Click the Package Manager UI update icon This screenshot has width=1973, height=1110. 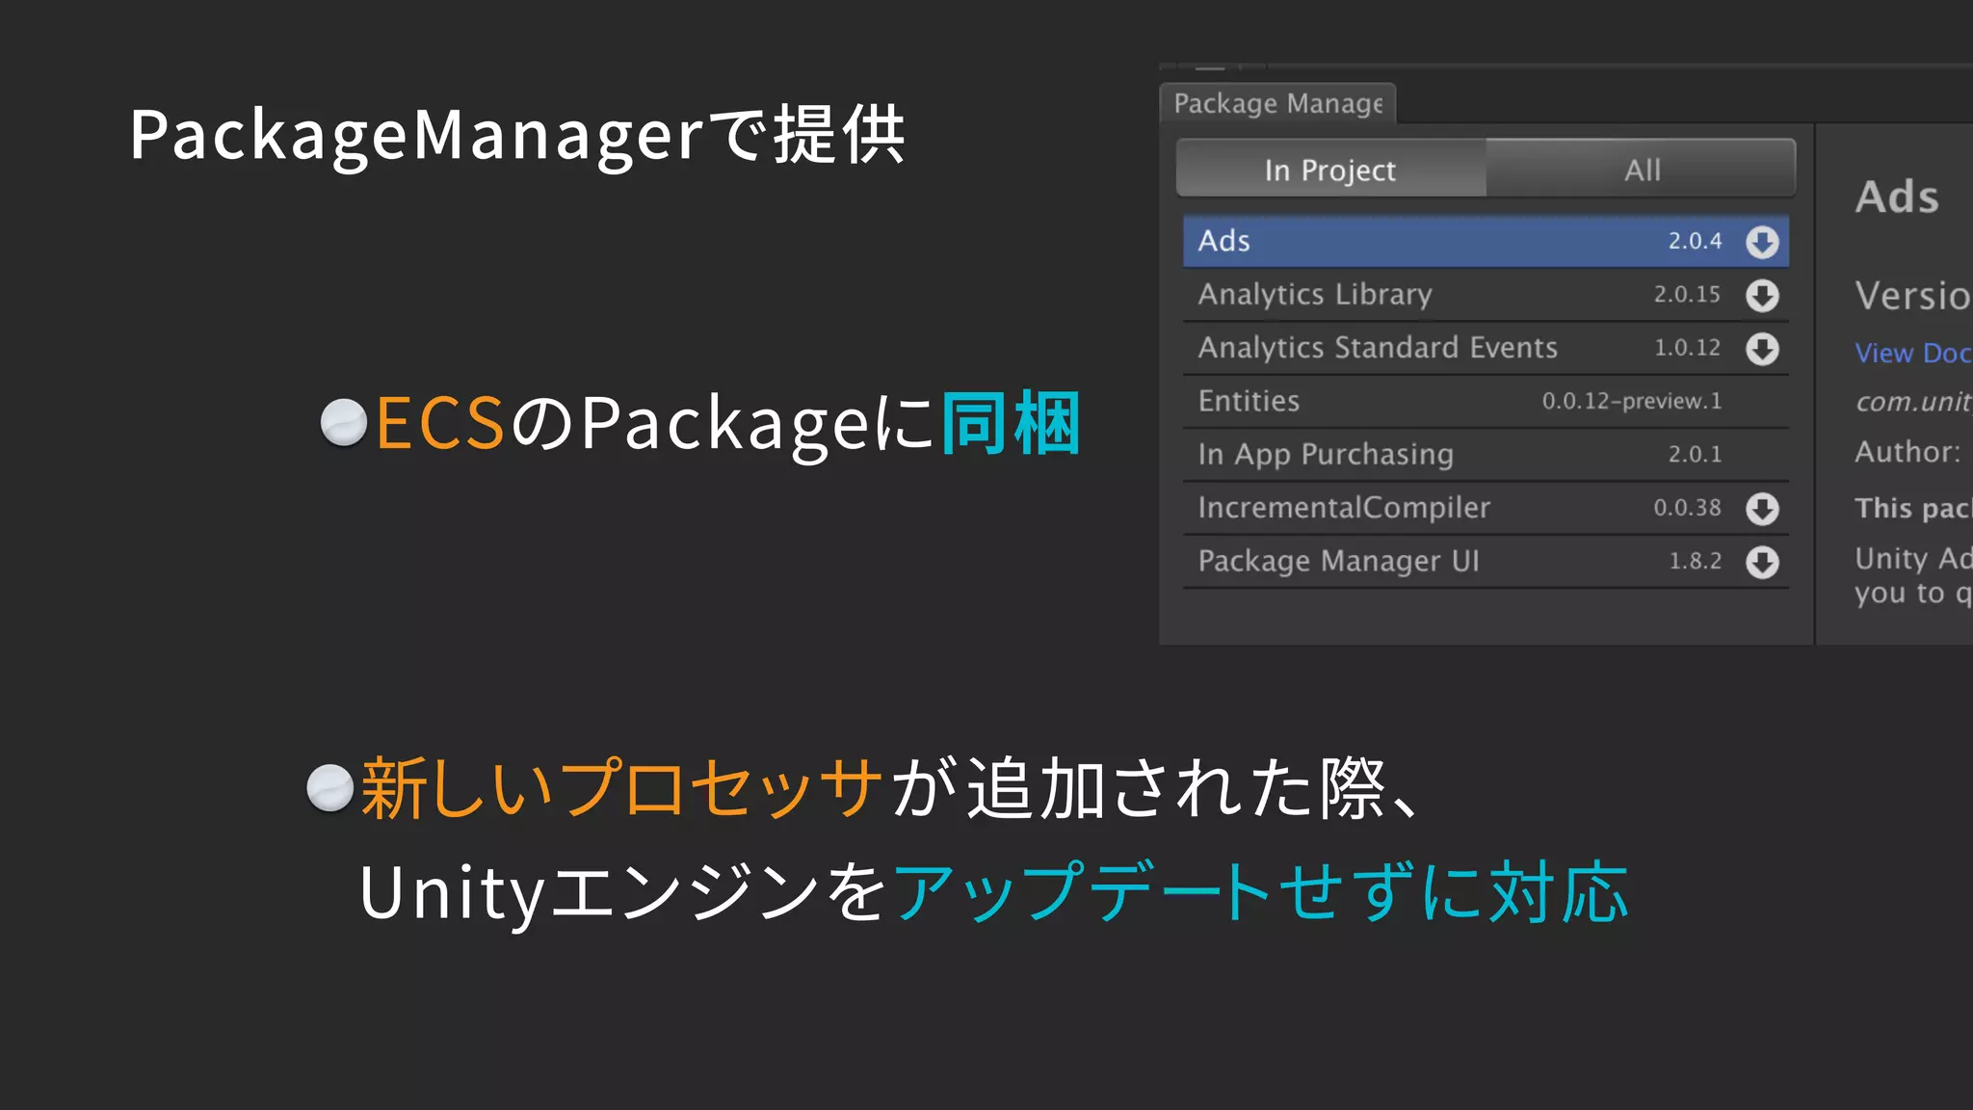[x=1762, y=562]
